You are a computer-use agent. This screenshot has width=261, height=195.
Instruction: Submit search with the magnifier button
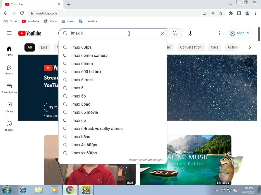175,33
